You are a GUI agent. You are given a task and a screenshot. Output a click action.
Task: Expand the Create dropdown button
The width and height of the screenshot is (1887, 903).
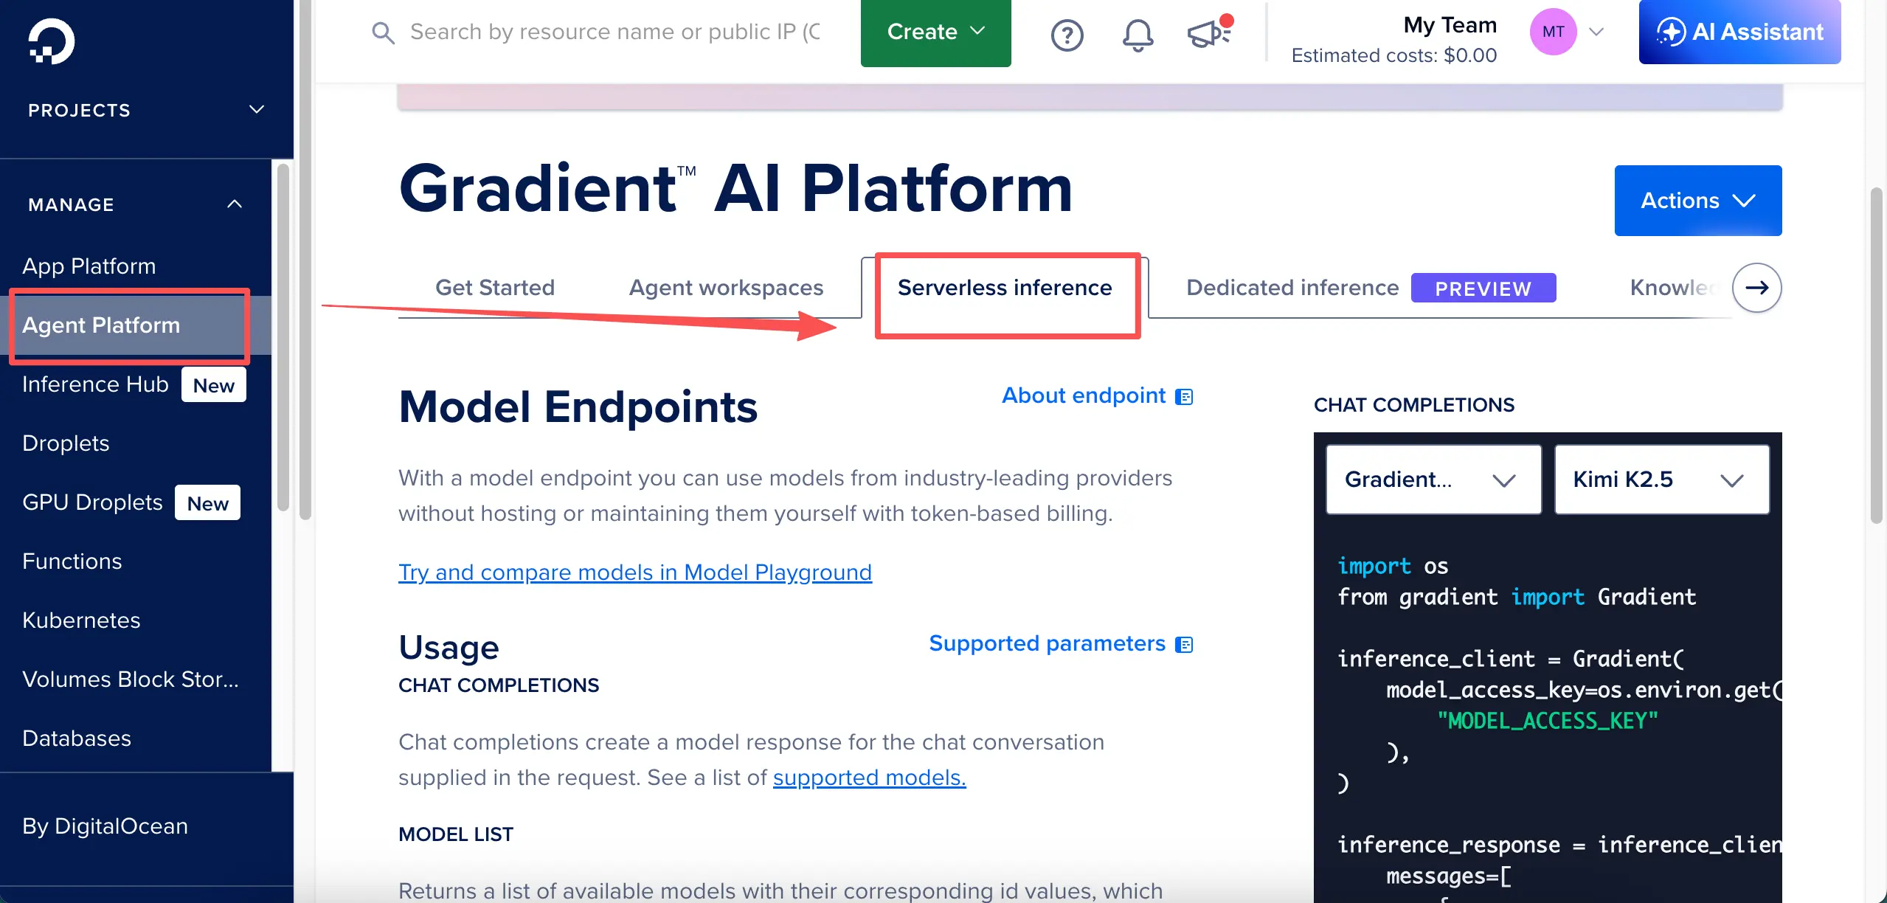(x=935, y=32)
